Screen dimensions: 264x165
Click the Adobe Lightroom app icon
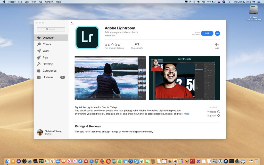[x=87, y=38]
